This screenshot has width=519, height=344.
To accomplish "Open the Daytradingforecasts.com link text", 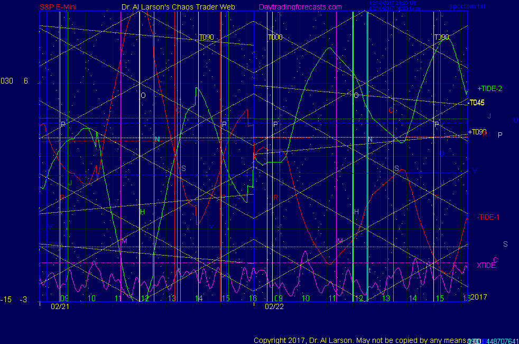I will [x=300, y=7].
